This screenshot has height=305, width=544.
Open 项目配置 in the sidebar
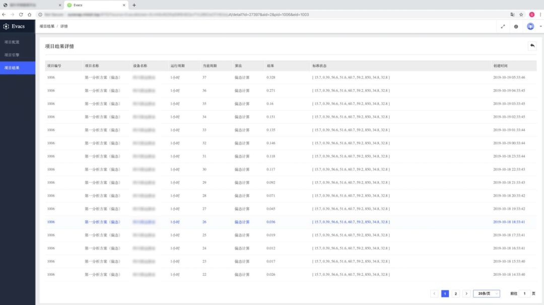(12, 42)
